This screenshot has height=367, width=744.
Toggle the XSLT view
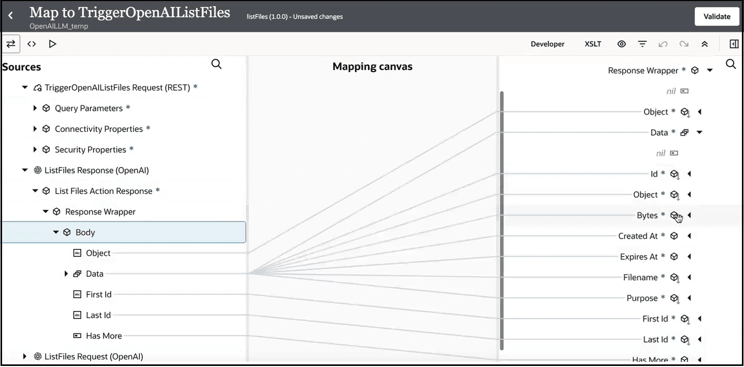coord(593,44)
